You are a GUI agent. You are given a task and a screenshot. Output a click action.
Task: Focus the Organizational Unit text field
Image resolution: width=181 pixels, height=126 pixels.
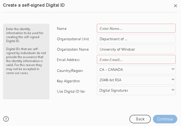[x=136, y=39]
